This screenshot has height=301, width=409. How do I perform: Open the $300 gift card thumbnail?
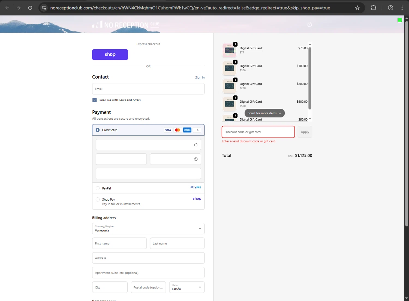click(229, 68)
